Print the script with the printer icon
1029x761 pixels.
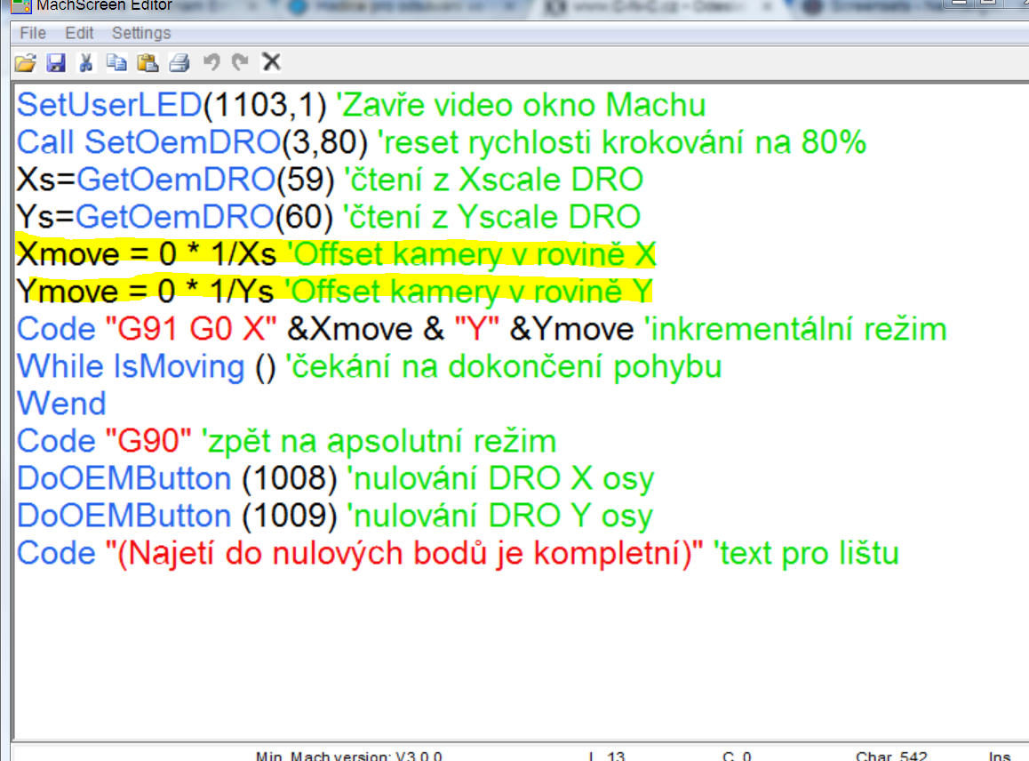[179, 62]
